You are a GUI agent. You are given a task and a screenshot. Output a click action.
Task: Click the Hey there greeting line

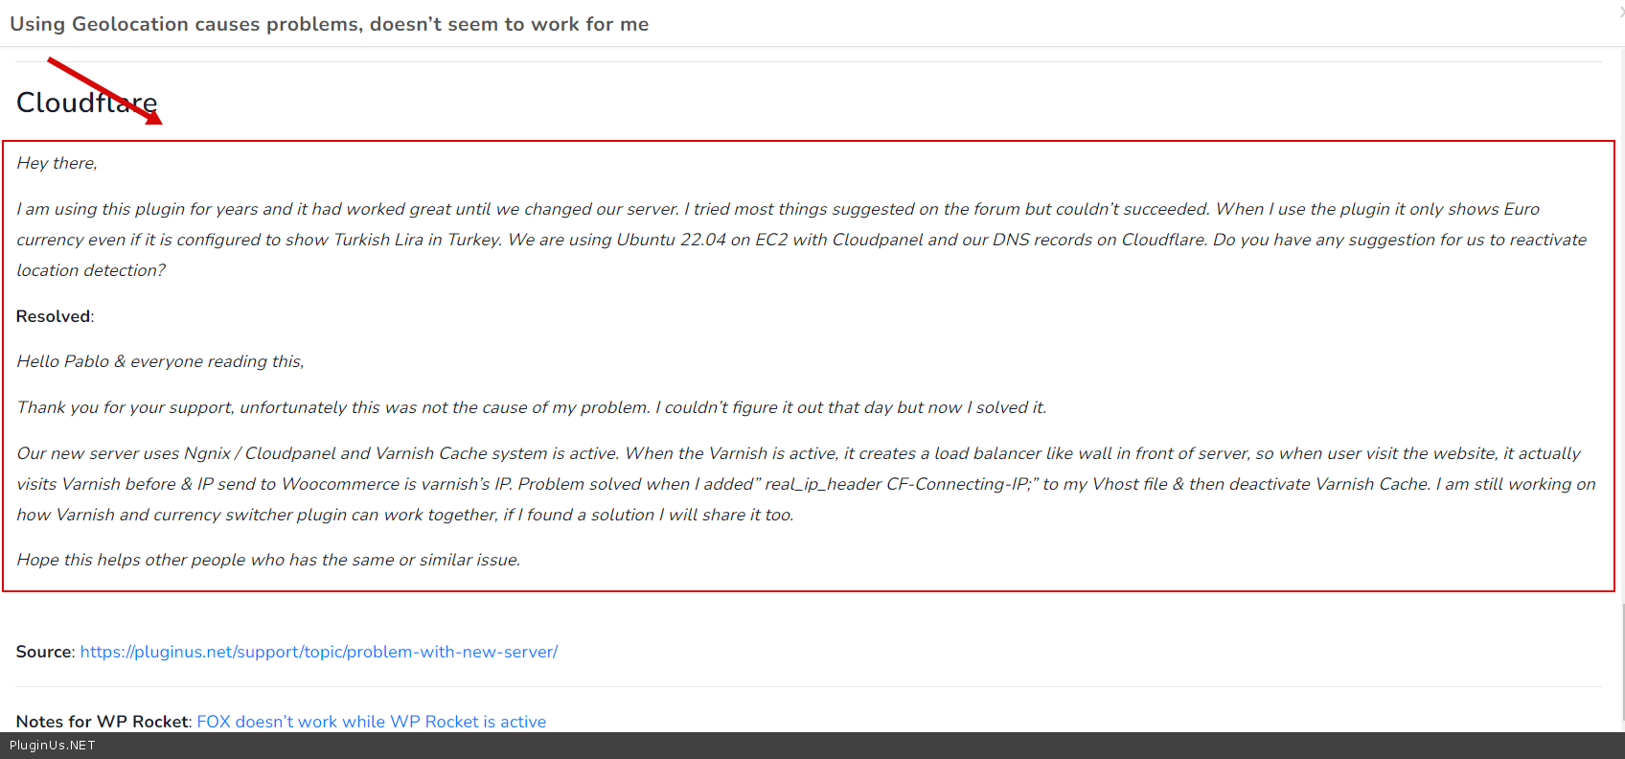pyautogui.click(x=57, y=163)
